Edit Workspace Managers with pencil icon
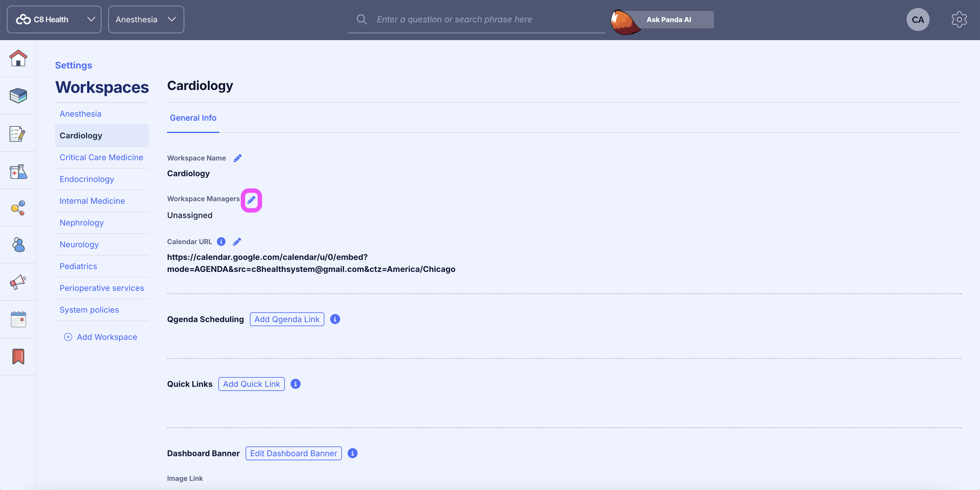The width and height of the screenshot is (980, 490). coord(252,200)
